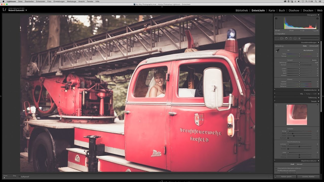Toggle highlight clipping indicator in histogram
This screenshot has height=182, width=324.
(317, 18)
